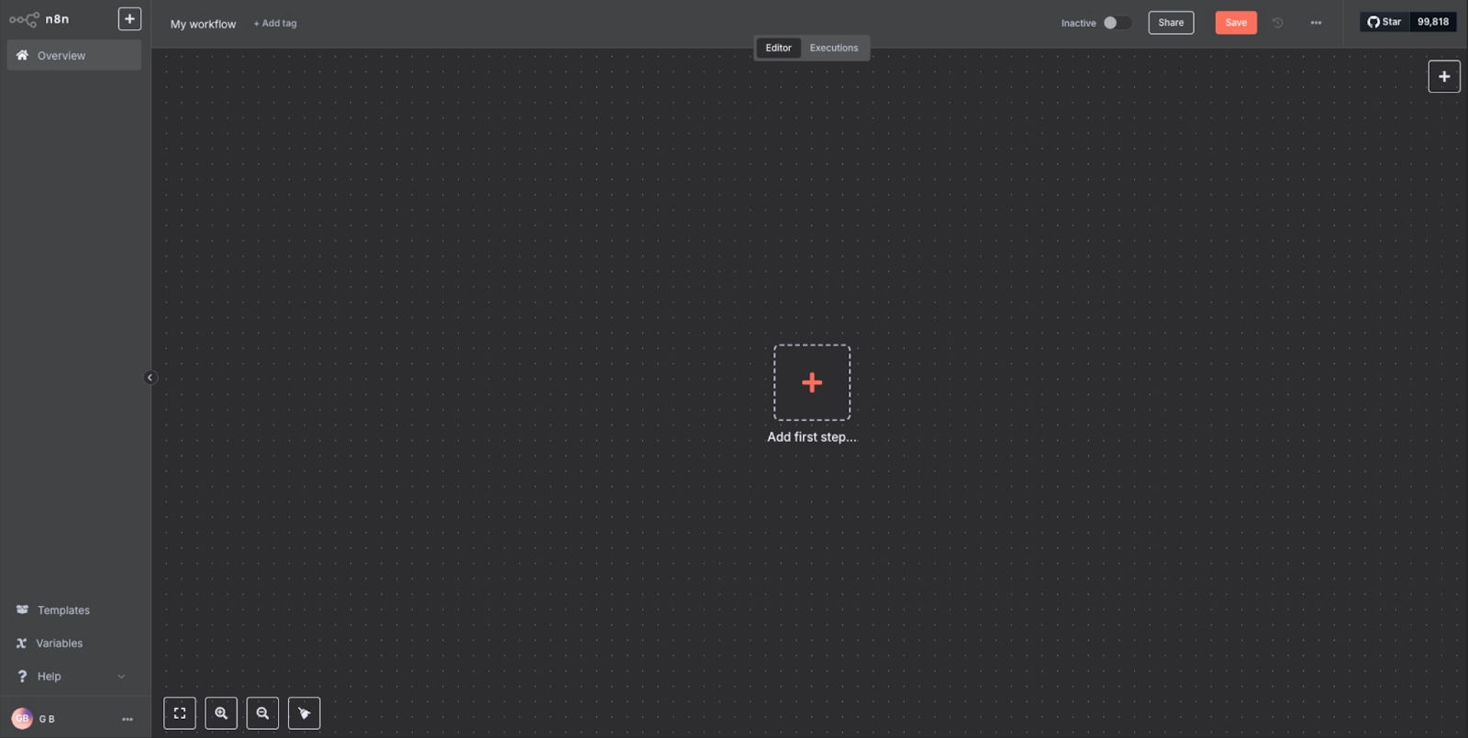1468x738 pixels.
Task: Click the Add first step placeholder
Action: coord(811,382)
